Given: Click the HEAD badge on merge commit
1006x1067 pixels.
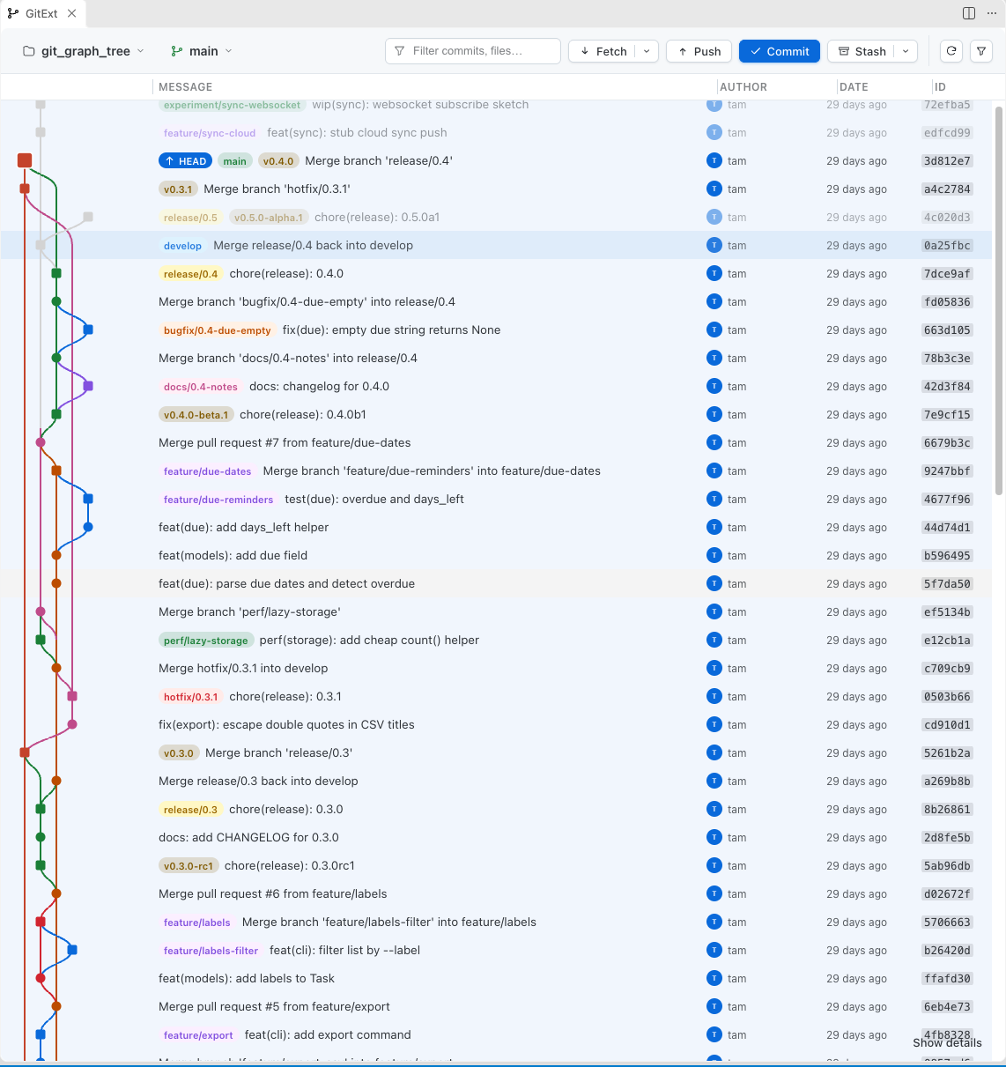Looking at the screenshot, I should pos(186,161).
